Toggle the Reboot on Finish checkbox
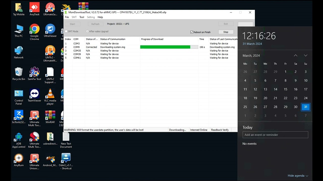This screenshot has height=181, width=323. point(192,32)
